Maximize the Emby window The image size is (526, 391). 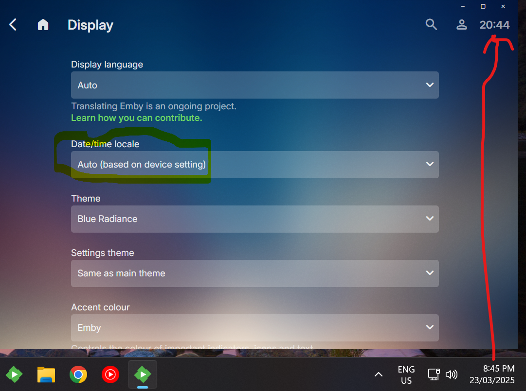(483, 6)
